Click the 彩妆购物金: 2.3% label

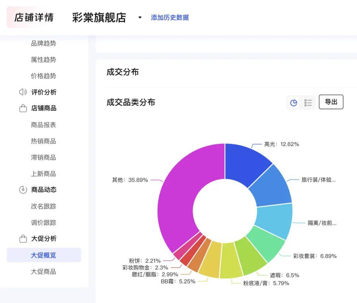pyautogui.click(x=145, y=268)
